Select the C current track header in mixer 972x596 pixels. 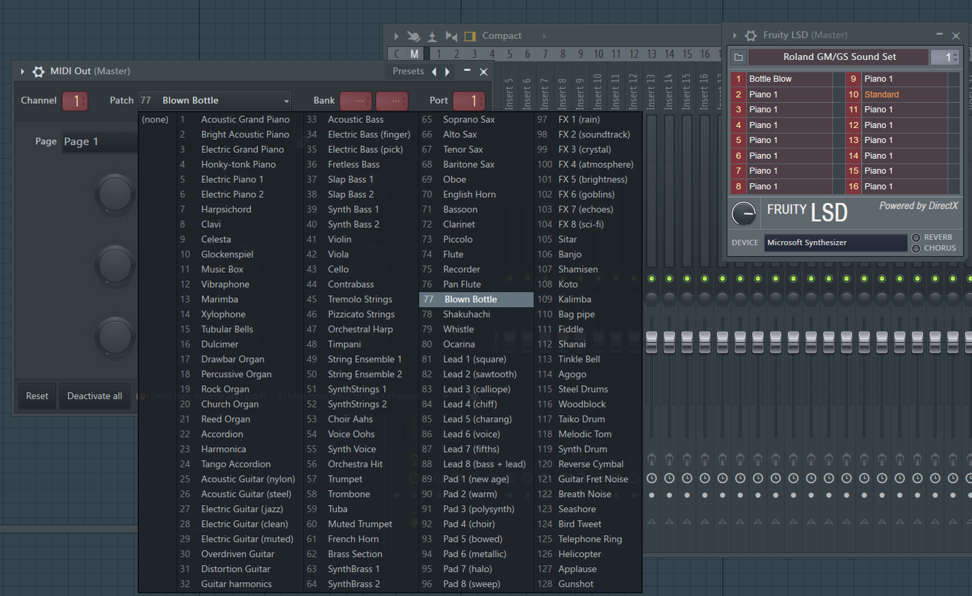click(397, 54)
